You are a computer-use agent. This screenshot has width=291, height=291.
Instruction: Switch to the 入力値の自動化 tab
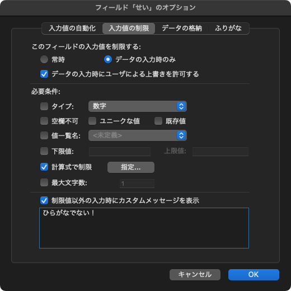click(x=72, y=29)
